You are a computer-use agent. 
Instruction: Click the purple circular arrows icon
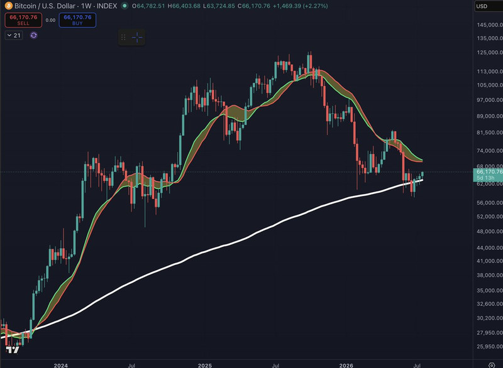pyautogui.click(x=34, y=35)
